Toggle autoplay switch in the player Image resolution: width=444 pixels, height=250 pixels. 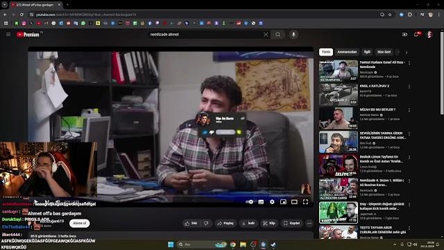tap(249, 202)
